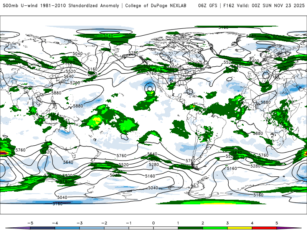
Task: Click the '5040' contour label over Siberia
Action: click(78, 54)
